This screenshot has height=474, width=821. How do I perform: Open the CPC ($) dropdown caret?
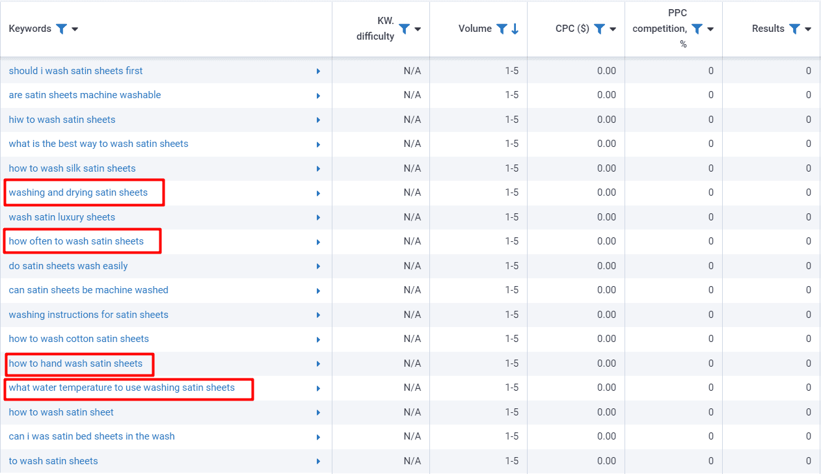pos(613,29)
